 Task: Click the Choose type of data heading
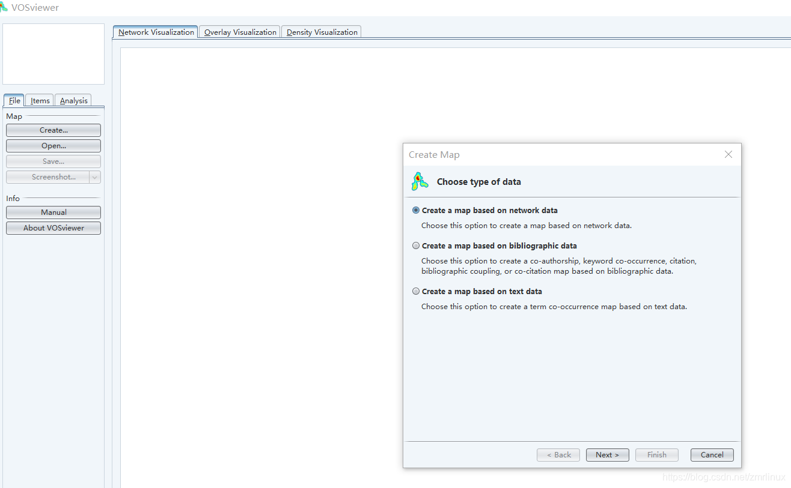[478, 182]
